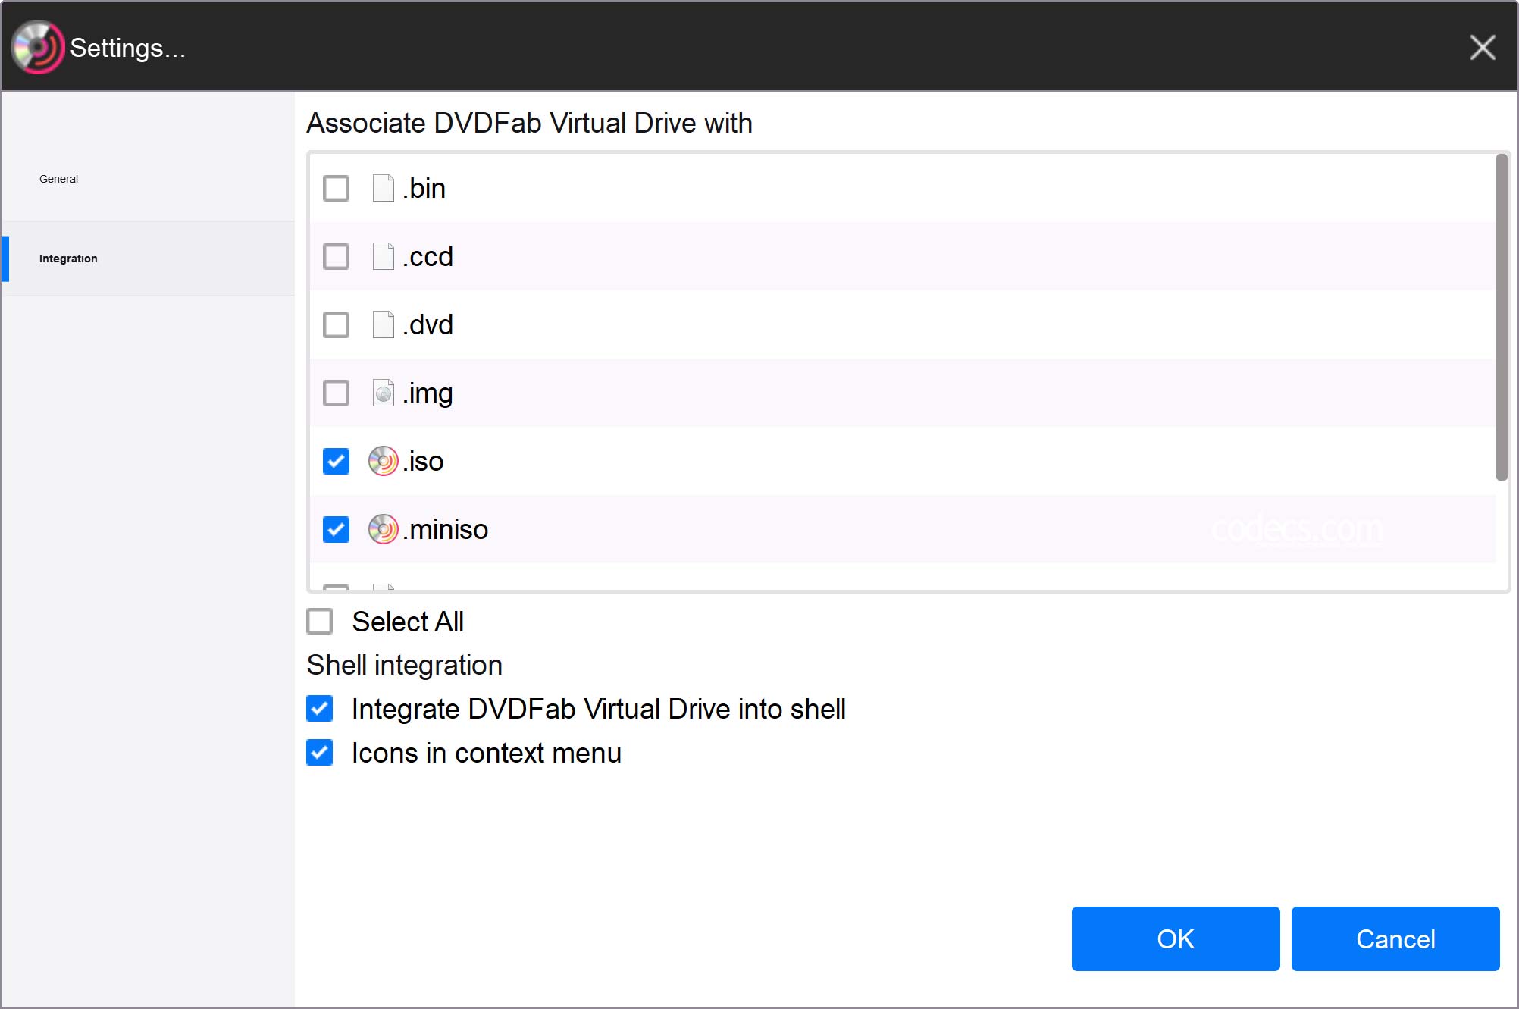Screen dimensions: 1519x1009
Task: Toggle the Select All checkbox
Action: pos(319,622)
